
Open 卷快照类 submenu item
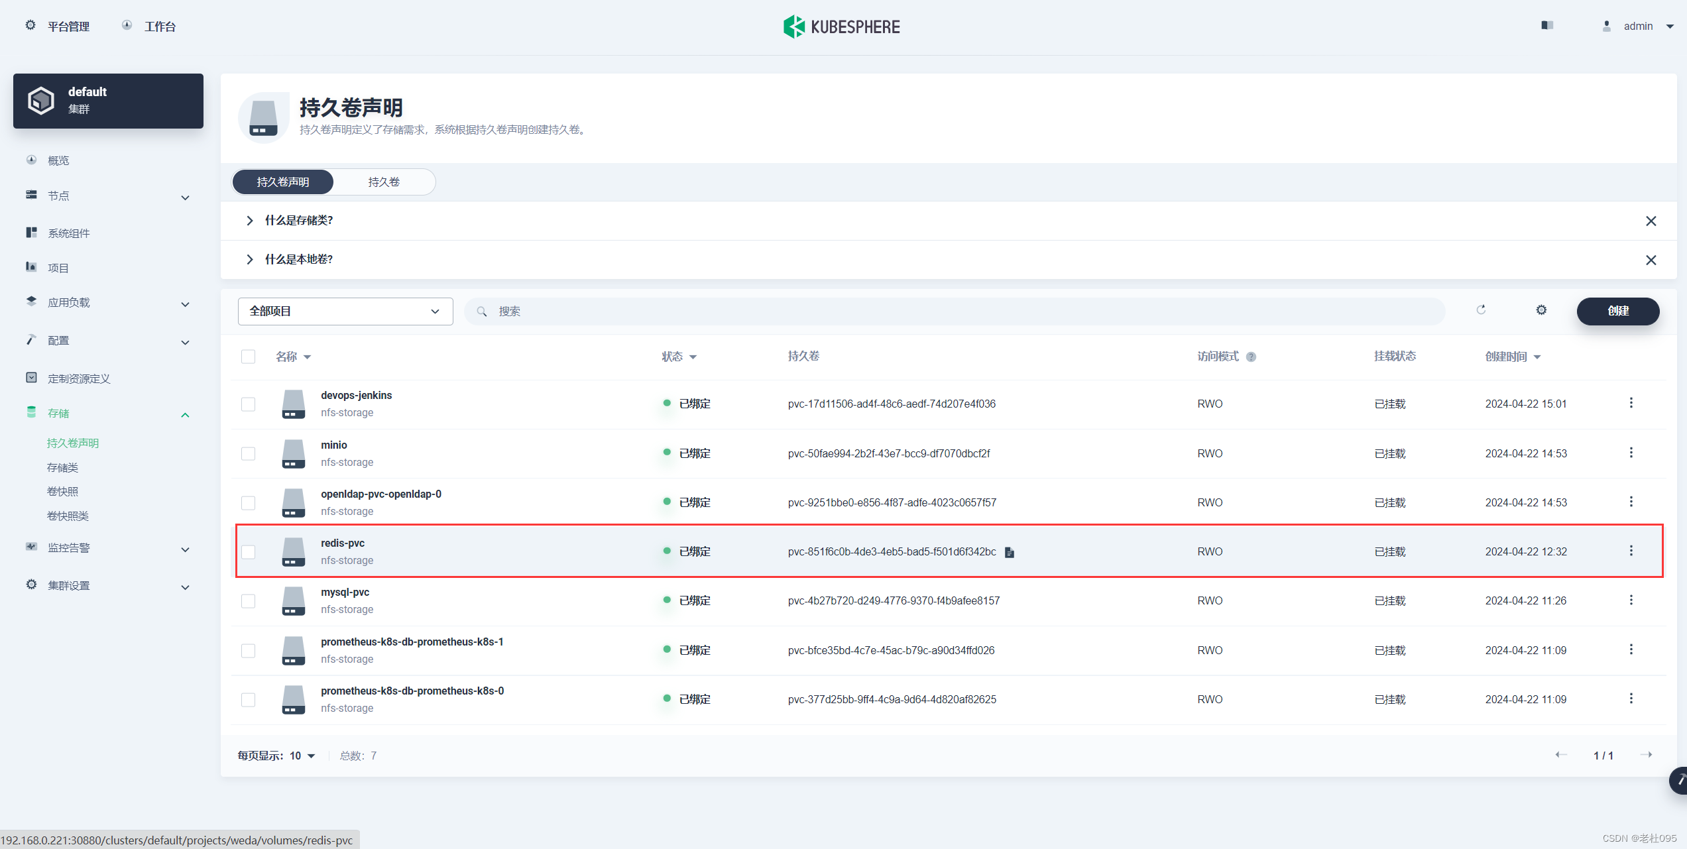point(68,516)
